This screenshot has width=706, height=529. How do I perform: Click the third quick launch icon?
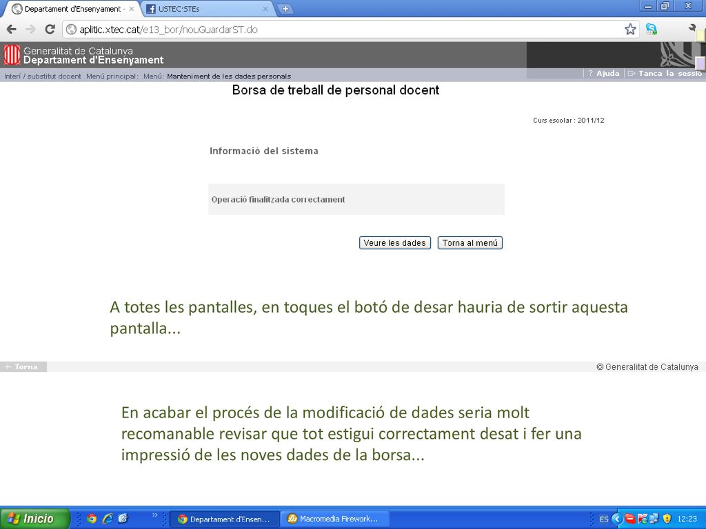(123, 519)
